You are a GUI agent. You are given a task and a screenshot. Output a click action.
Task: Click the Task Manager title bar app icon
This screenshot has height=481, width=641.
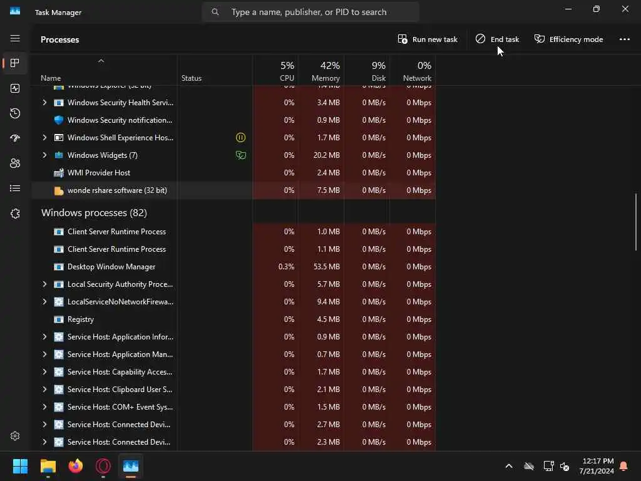(15, 11)
